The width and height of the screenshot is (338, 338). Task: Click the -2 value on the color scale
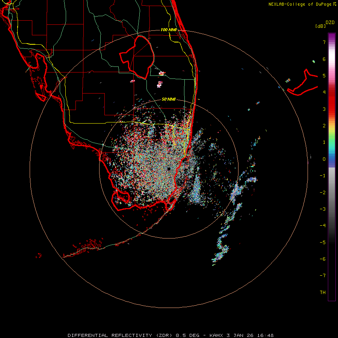point(323,193)
